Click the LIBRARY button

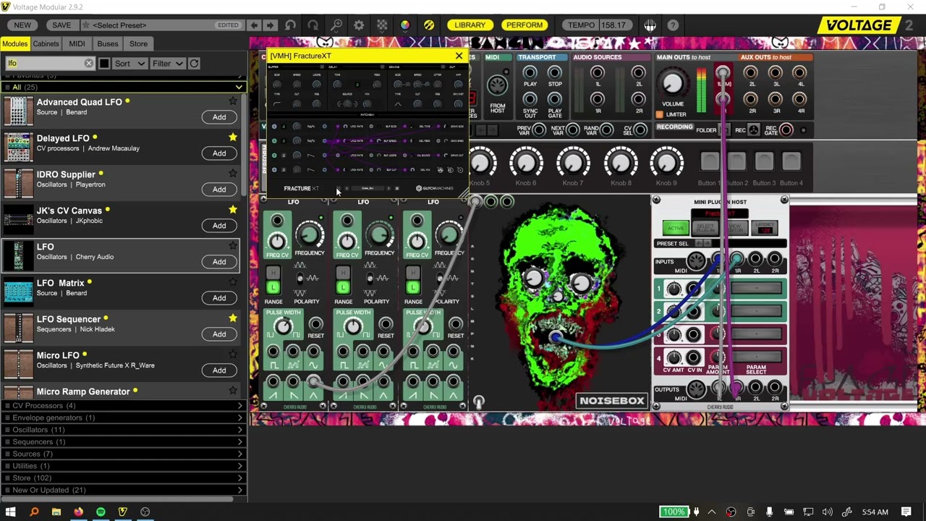coord(470,25)
